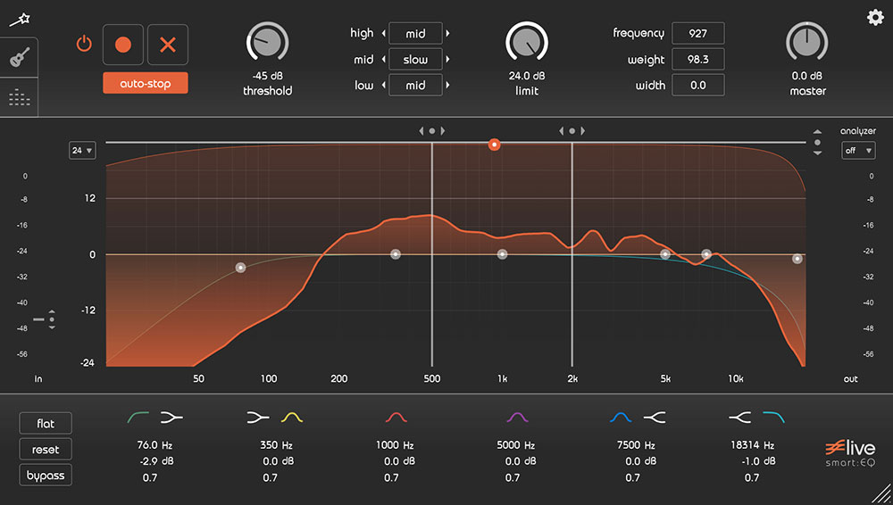Toggle the auto-stop button

145,84
